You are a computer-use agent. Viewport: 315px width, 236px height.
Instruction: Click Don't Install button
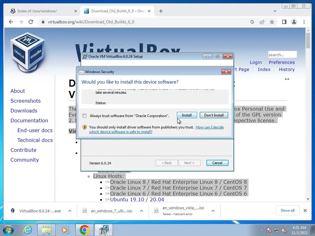(214, 115)
